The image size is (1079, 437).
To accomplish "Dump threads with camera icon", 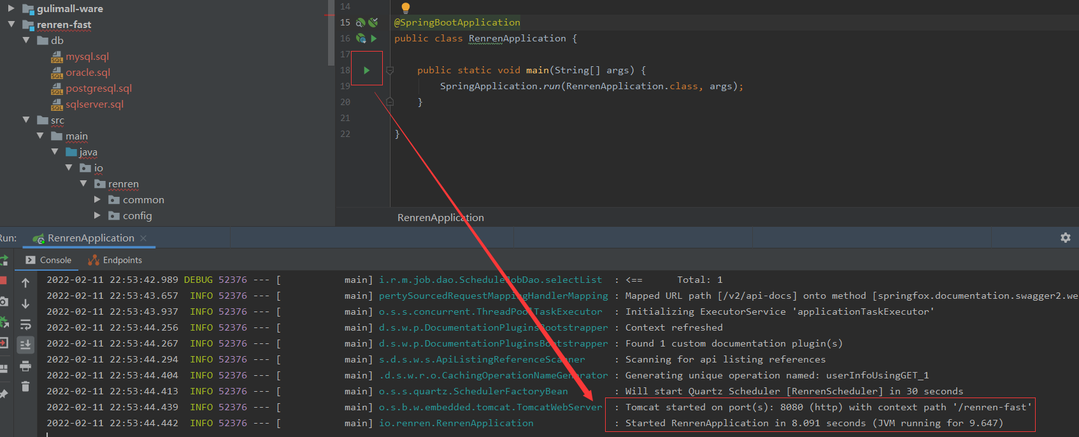I will coord(3,301).
